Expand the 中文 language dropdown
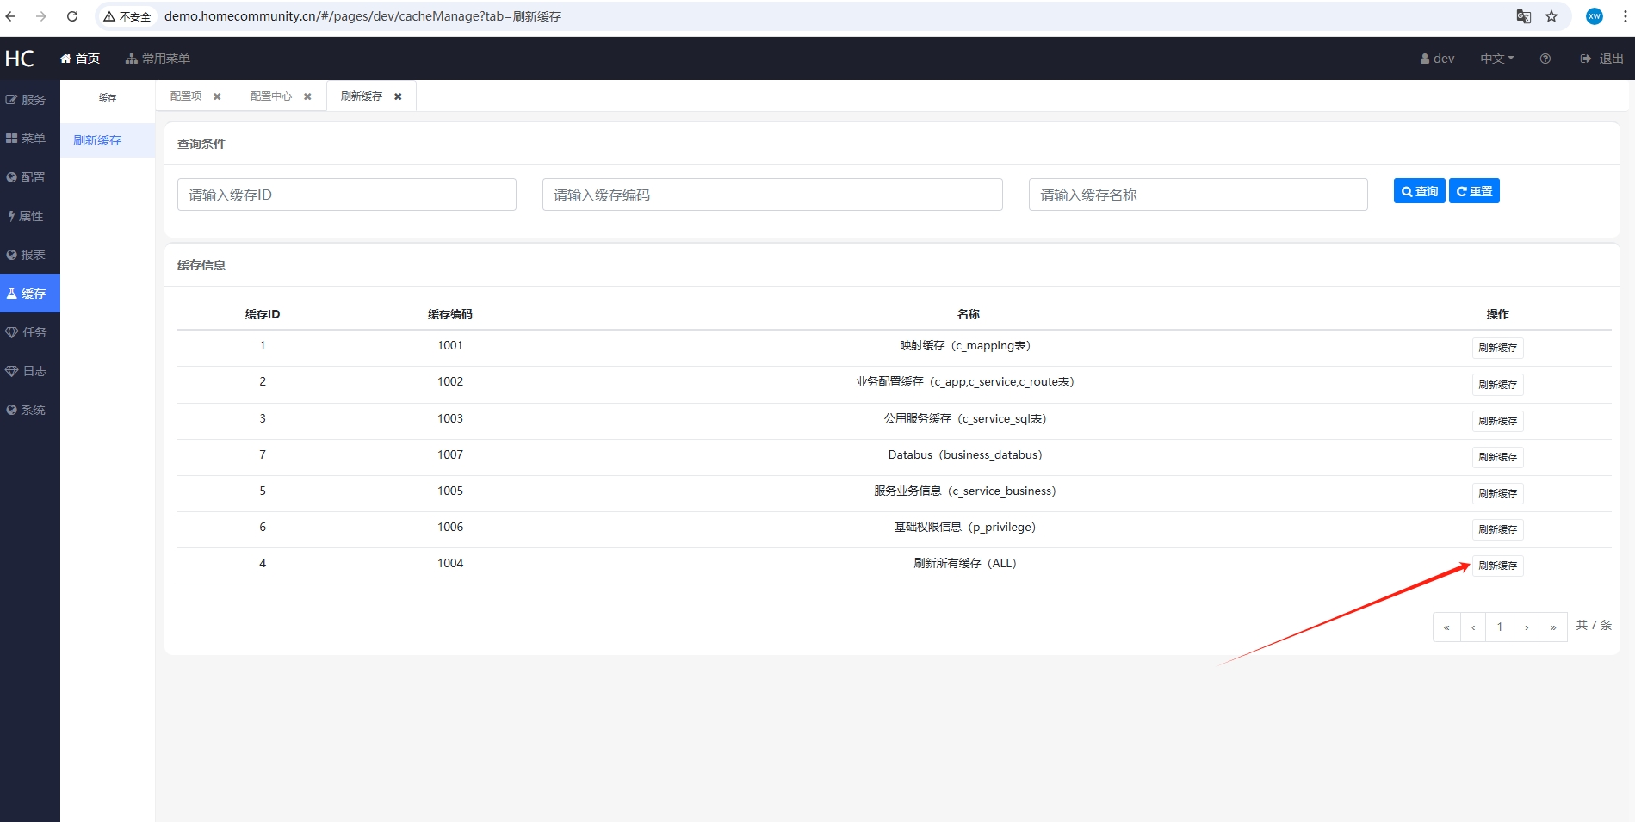Viewport: 1635px width, 822px height. pyautogui.click(x=1496, y=59)
